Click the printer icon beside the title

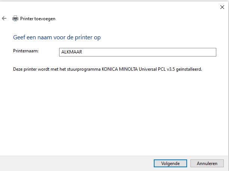click(x=15, y=18)
